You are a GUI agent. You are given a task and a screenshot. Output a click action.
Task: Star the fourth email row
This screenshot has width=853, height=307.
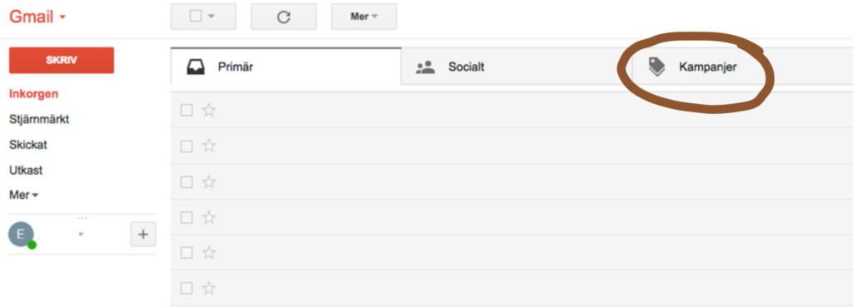tap(209, 217)
